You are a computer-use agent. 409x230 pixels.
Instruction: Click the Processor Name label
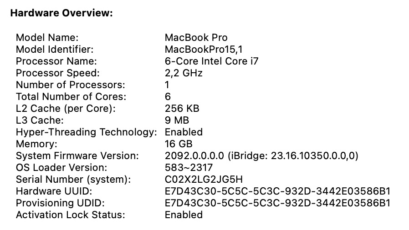coord(56,61)
